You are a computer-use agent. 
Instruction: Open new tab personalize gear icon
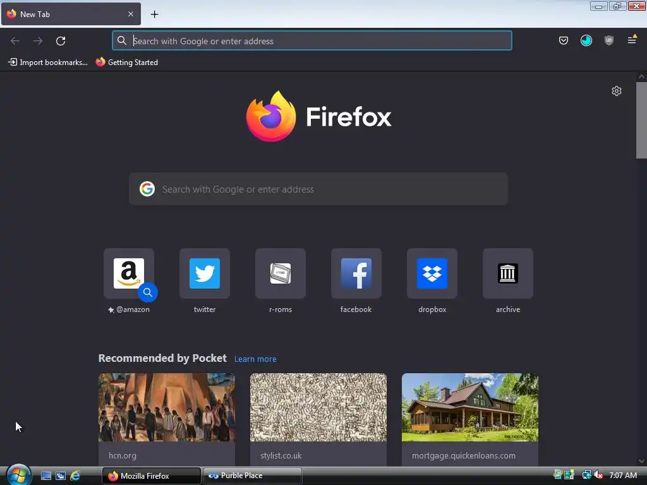coord(617,91)
